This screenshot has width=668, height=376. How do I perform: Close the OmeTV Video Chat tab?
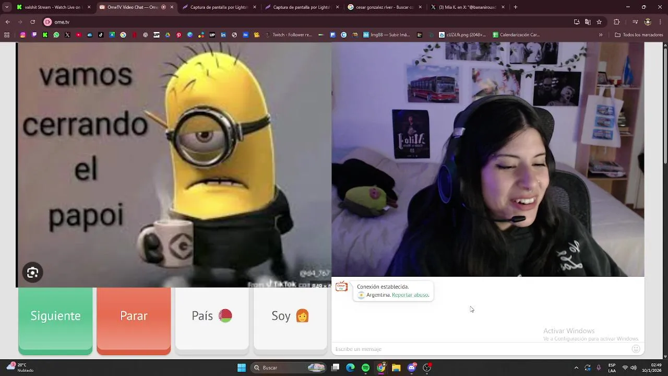[172, 7]
